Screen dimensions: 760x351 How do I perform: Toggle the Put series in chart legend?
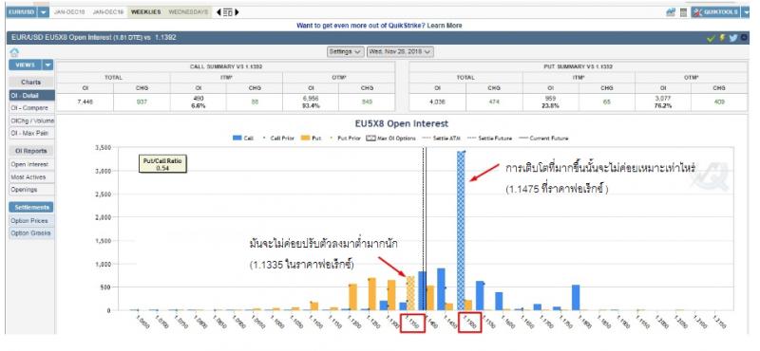[312, 138]
